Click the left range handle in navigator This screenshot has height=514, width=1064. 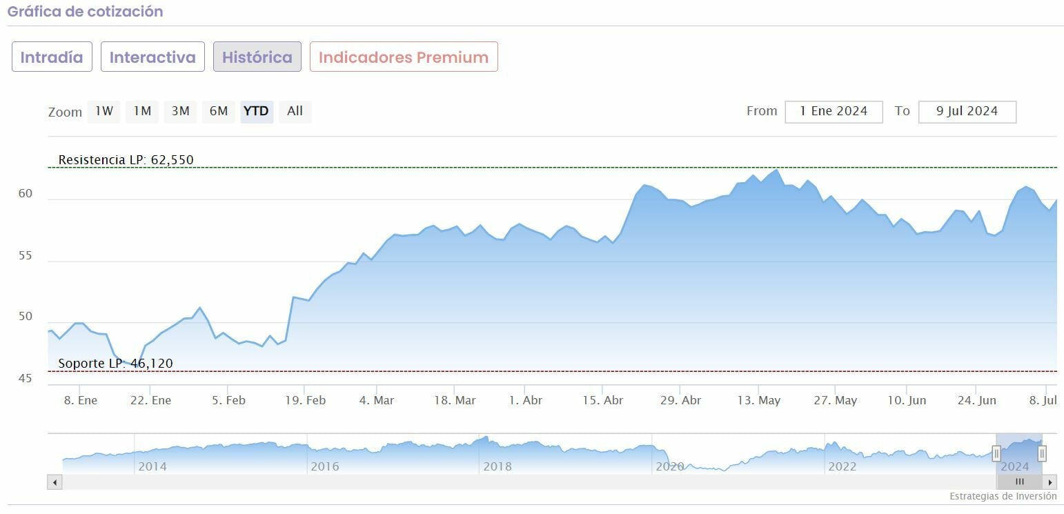pyautogui.click(x=996, y=453)
